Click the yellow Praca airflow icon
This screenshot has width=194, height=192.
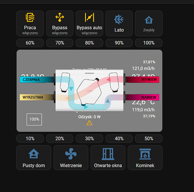click(30, 17)
